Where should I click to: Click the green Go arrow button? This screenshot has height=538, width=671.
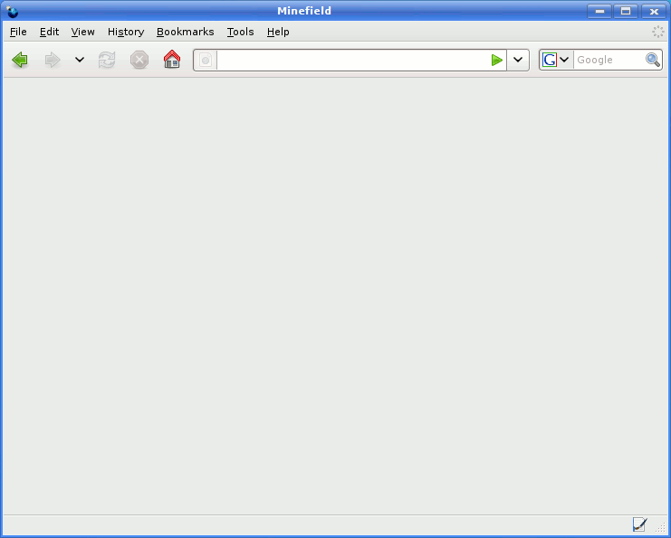[x=497, y=60]
